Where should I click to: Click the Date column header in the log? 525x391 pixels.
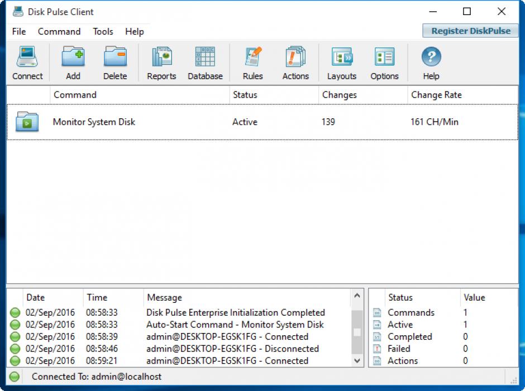pos(53,297)
